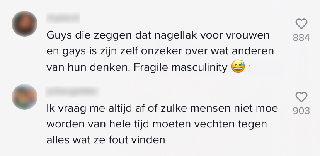
Task: Click the line 'alles wat ze fout vinden'
Action: [106, 139]
